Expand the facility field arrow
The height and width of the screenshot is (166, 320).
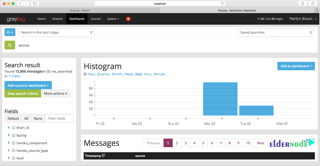8,135
